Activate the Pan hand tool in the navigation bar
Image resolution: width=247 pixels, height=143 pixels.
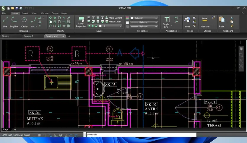[x=241, y=48]
